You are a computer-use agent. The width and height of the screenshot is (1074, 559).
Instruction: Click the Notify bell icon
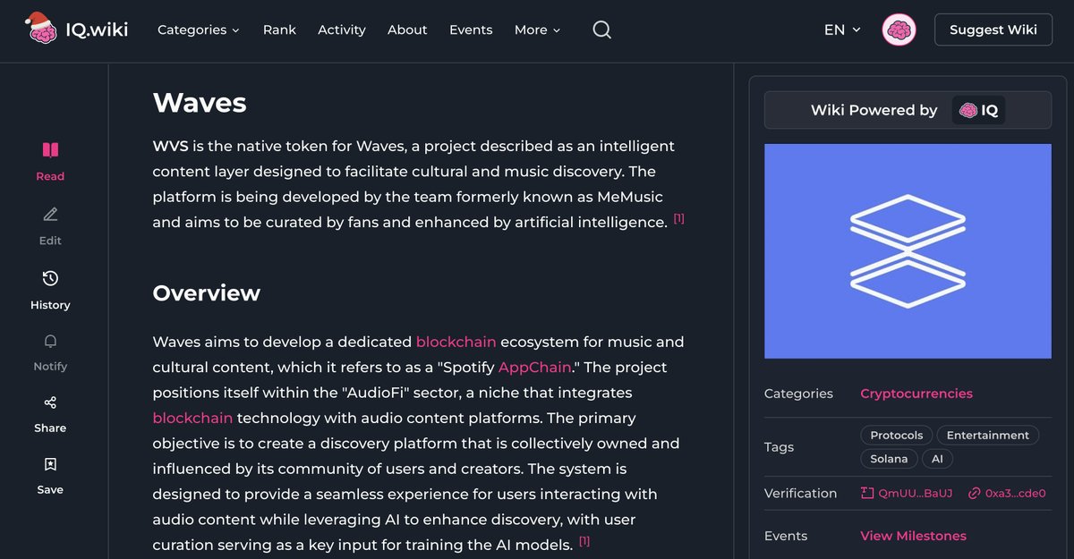[x=50, y=341]
